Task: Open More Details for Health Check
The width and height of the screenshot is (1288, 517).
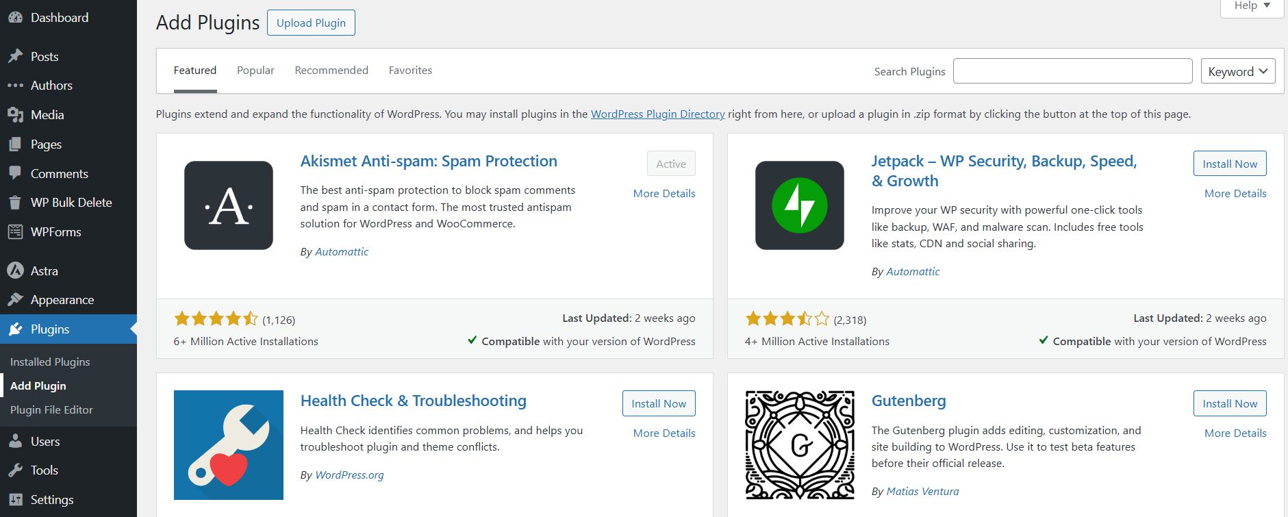Action: 664,433
